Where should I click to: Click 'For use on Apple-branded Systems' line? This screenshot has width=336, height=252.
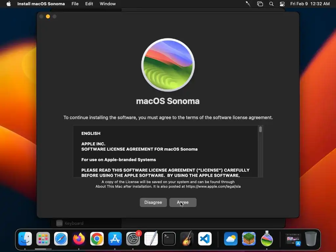click(118, 160)
